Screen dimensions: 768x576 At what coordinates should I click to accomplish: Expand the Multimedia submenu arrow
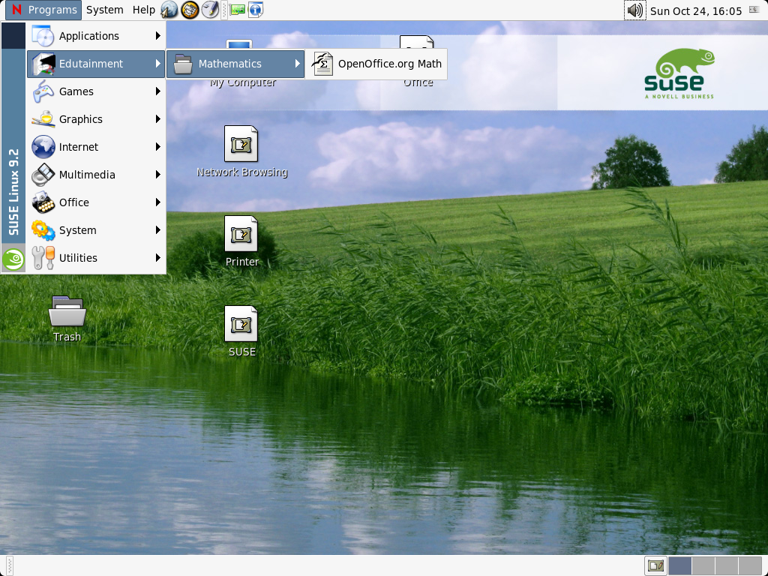157,175
